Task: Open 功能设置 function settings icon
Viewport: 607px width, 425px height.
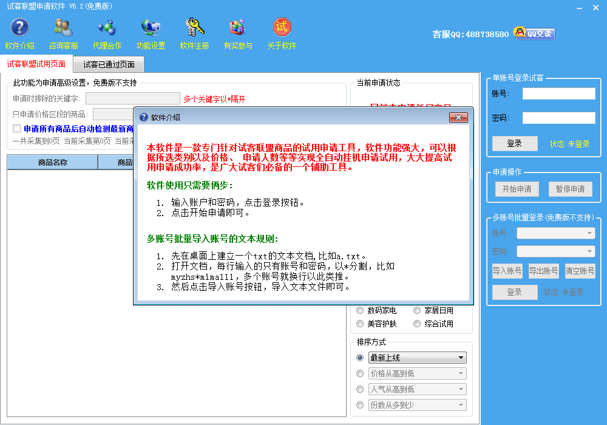Action: coord(151,28)
